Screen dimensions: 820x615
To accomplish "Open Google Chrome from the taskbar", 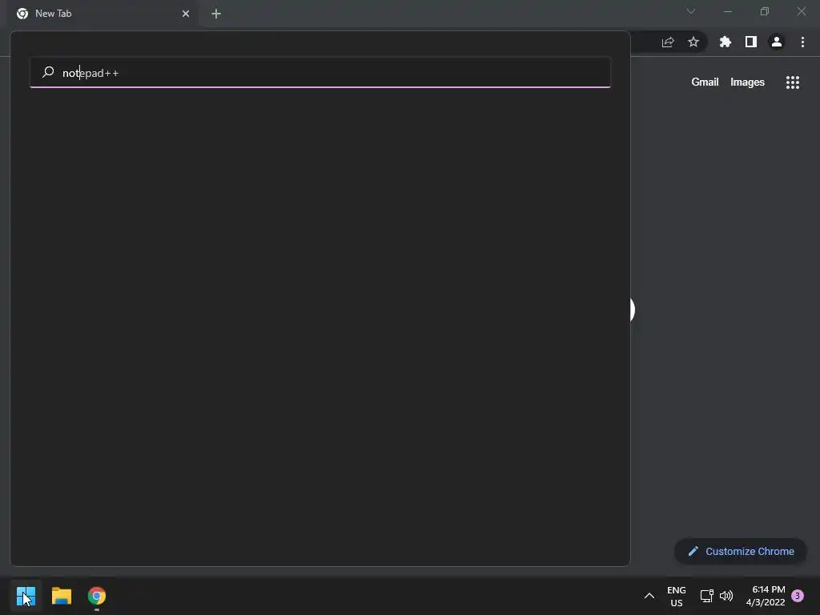I will pos(97,596).
